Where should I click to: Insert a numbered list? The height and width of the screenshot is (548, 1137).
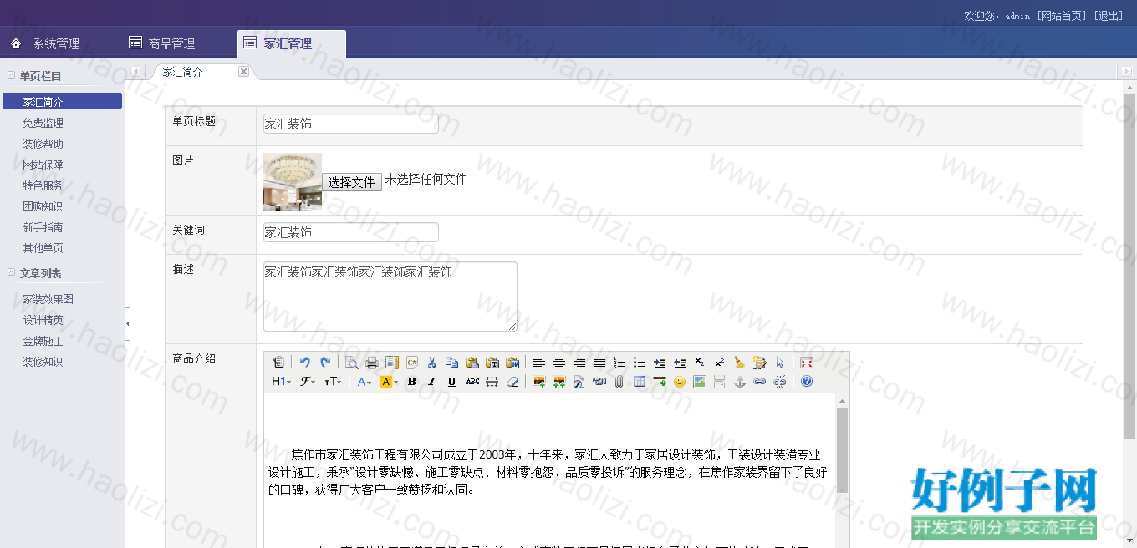[619, 363]
